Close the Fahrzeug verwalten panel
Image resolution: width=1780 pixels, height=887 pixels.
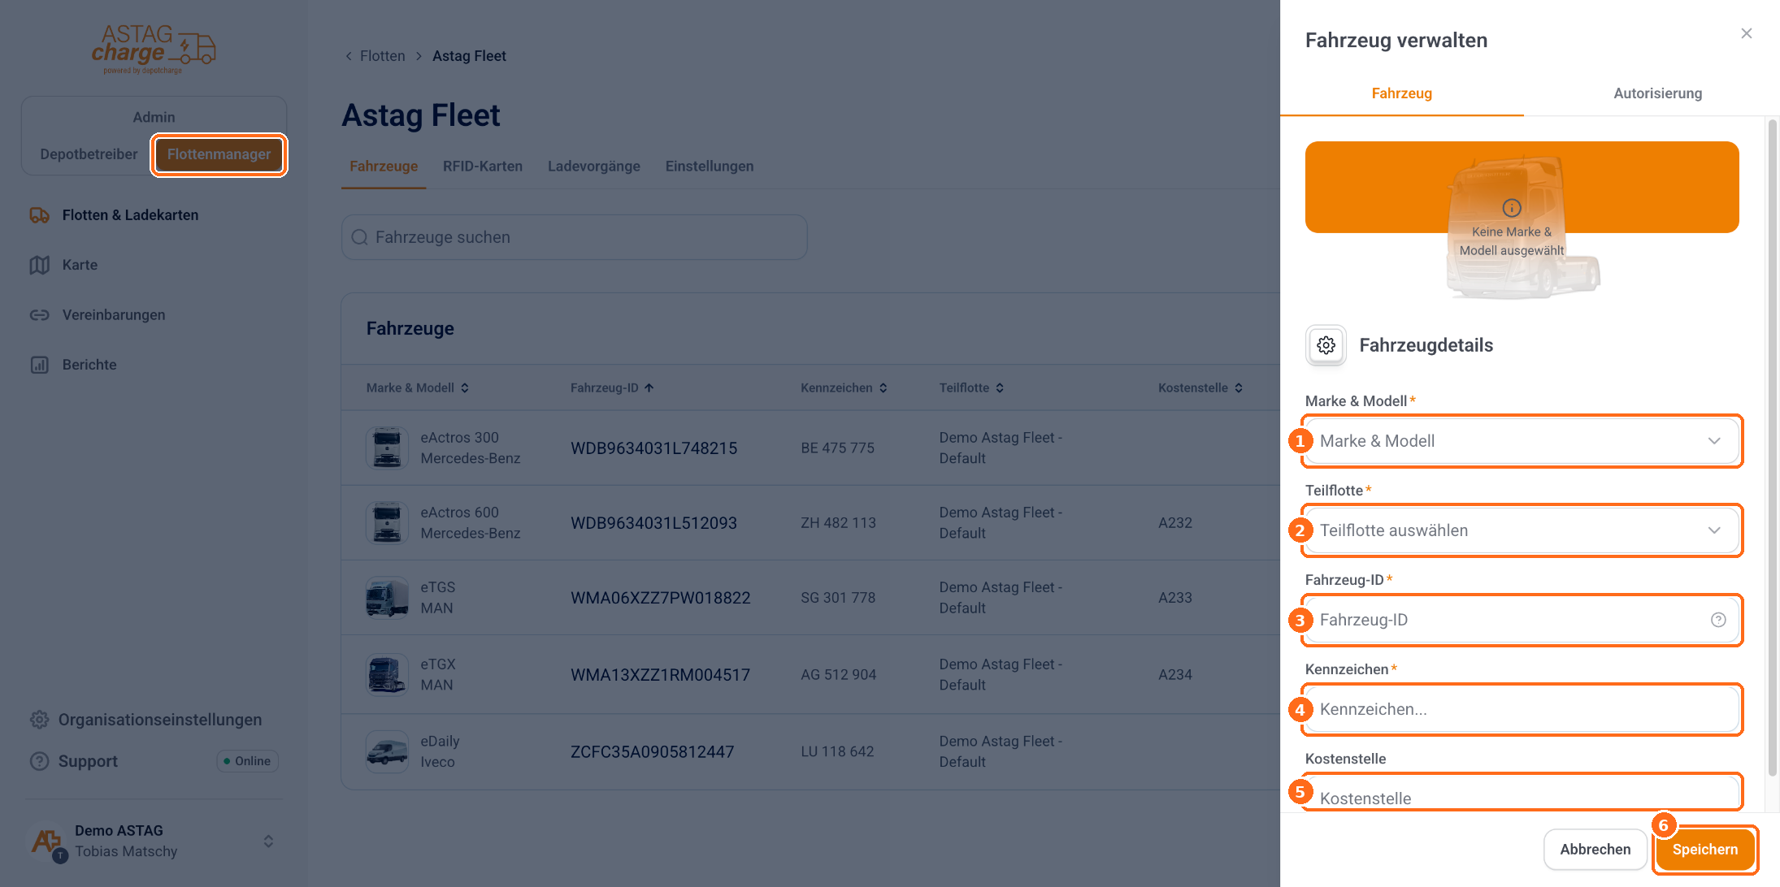1747,33
